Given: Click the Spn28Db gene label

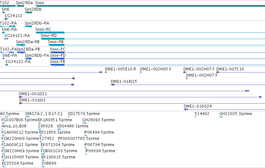Looking at the screenshot, I should [33, 9].
